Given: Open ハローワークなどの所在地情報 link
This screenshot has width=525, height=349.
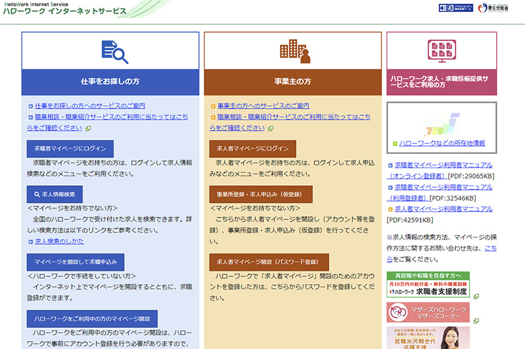Looking at the screenshot, I should [442, 143].
